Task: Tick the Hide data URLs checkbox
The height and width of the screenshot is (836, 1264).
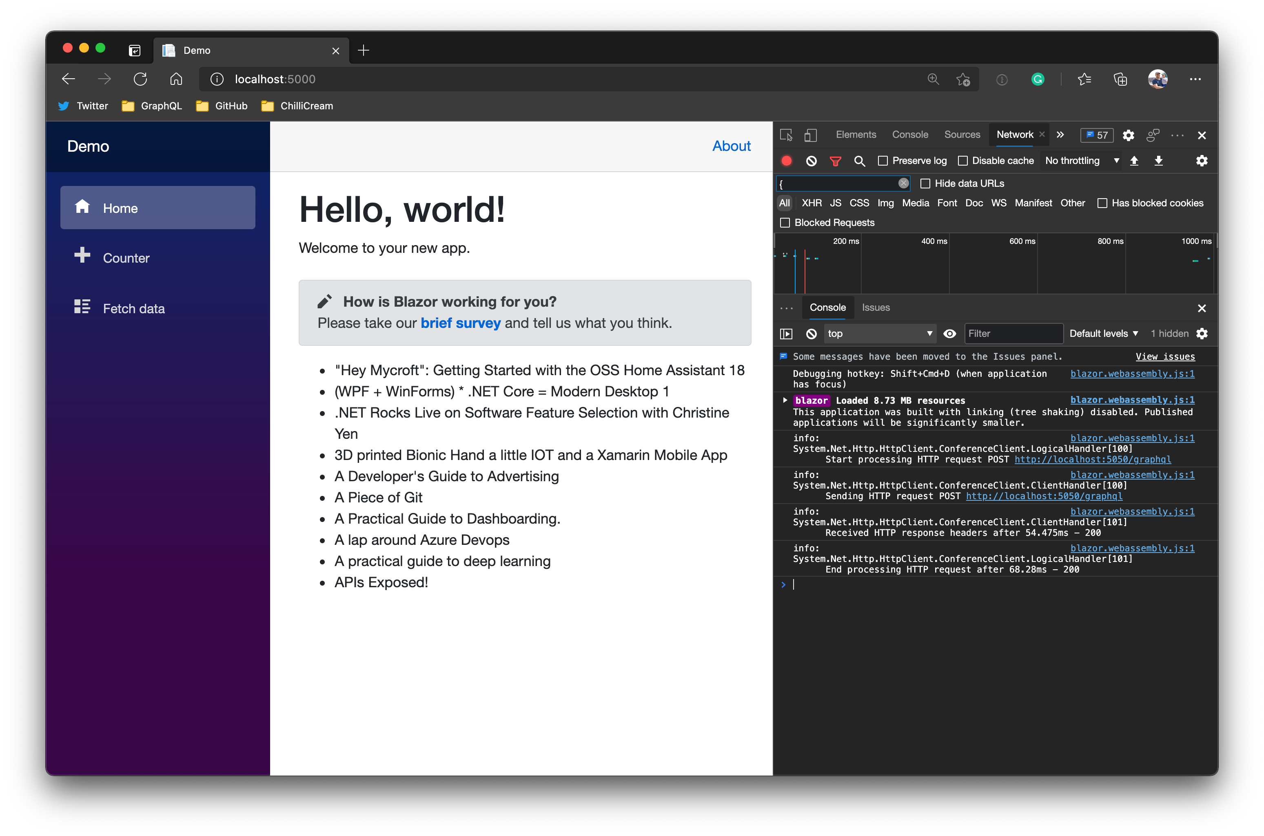Action: (925, 184)
